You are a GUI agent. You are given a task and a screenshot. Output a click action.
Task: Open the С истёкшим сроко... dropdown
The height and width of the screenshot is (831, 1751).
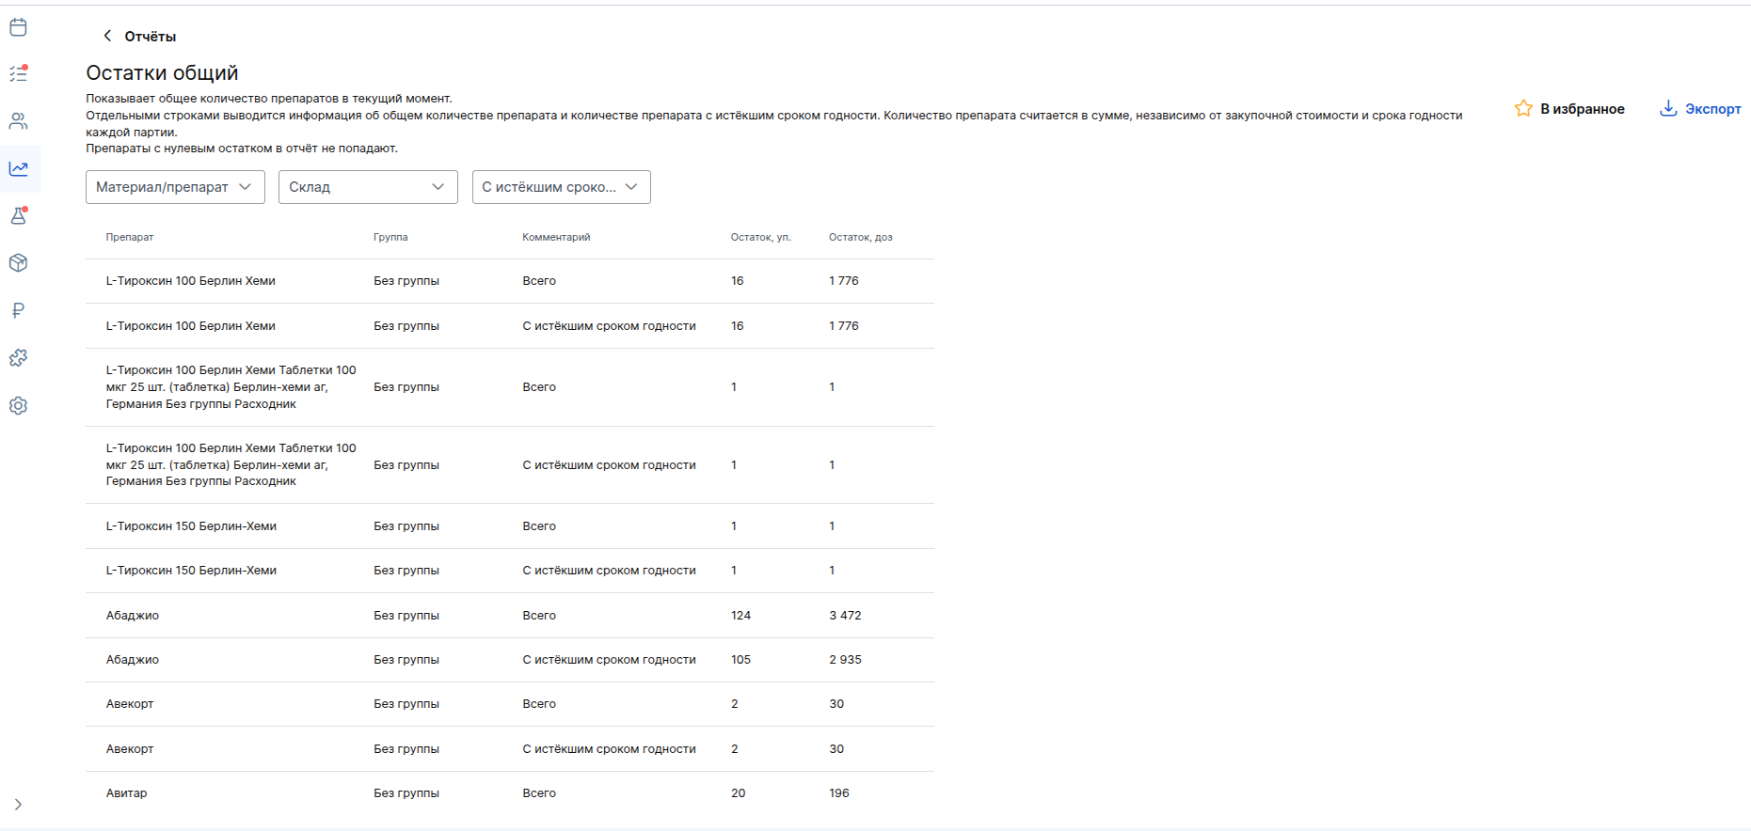pos(562,187)
